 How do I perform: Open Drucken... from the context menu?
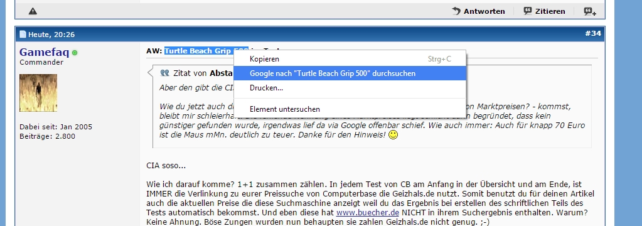click(x=350, y=88)
